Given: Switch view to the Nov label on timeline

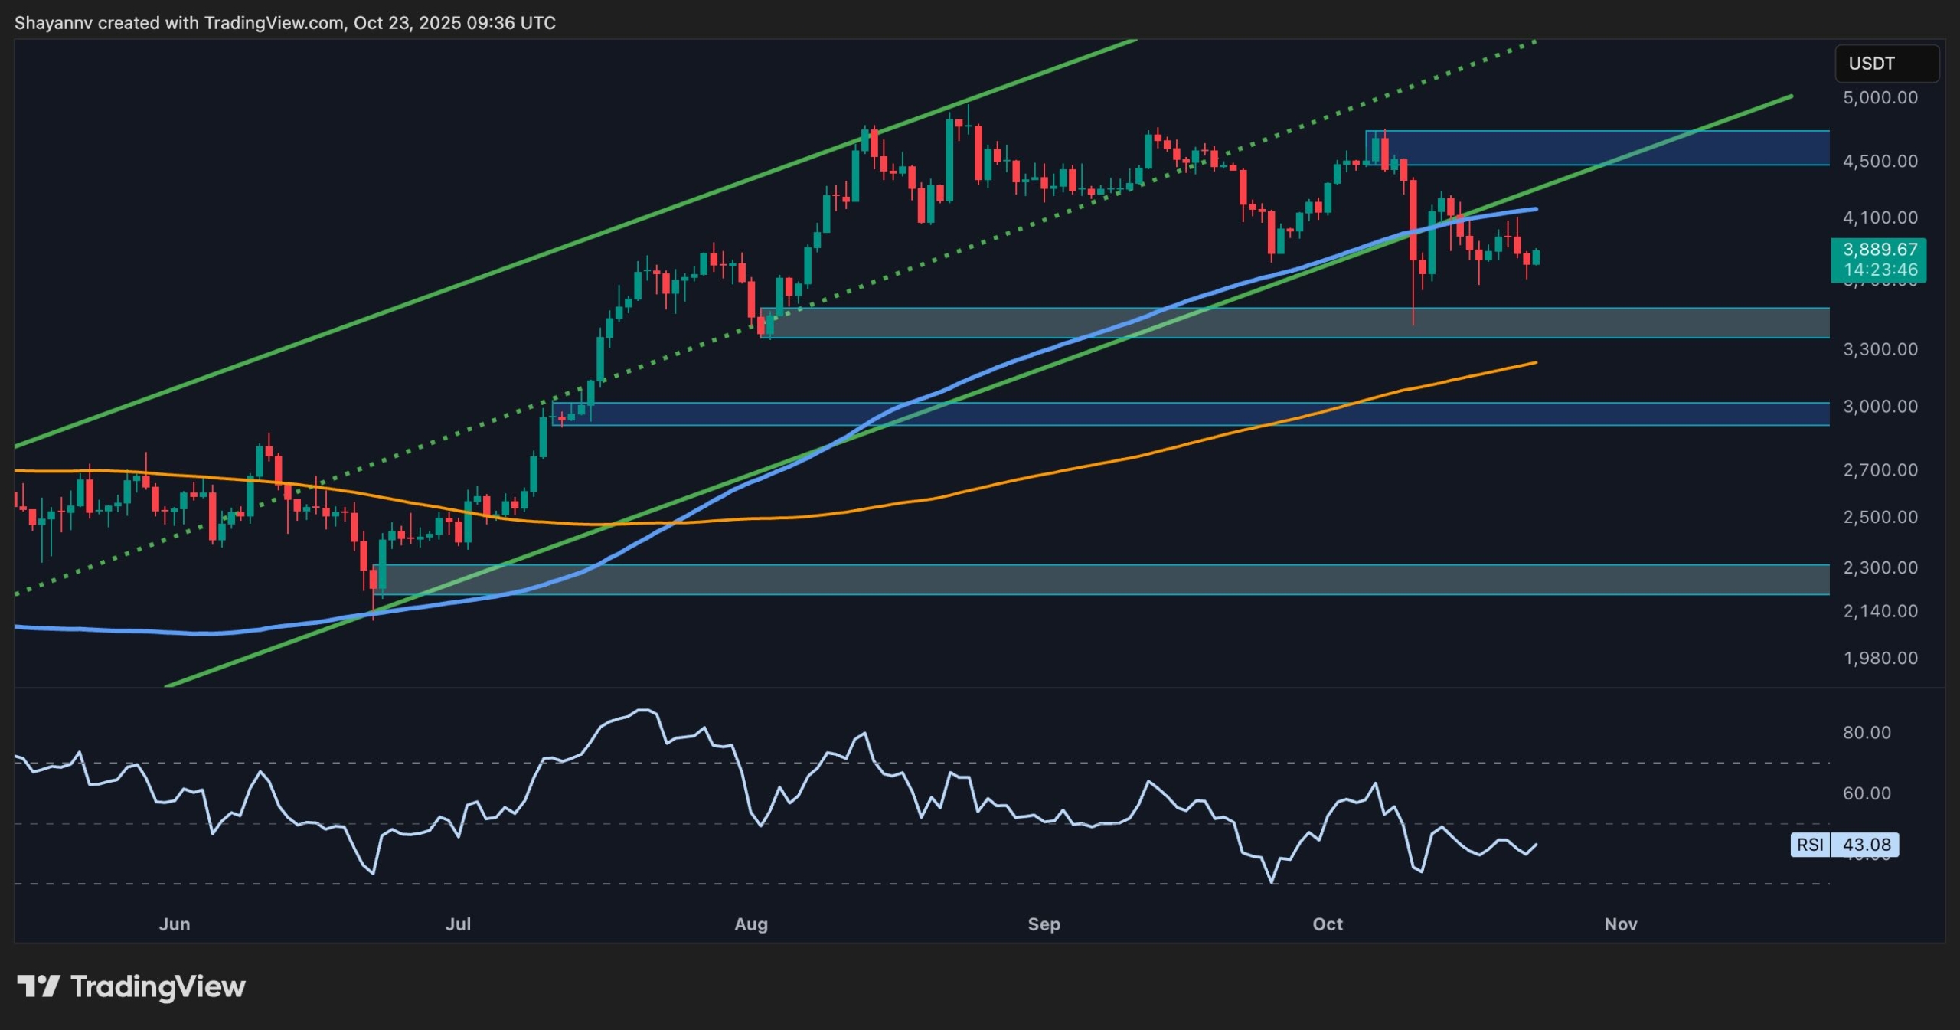Looking at the screenshot, I should click(x=1622, y=924).
